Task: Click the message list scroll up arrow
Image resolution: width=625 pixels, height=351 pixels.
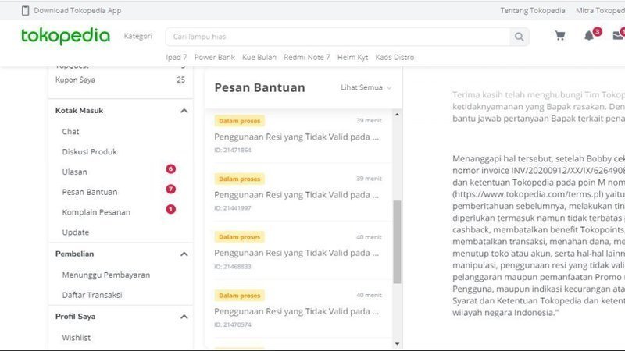Action: [x=397, y=115]
